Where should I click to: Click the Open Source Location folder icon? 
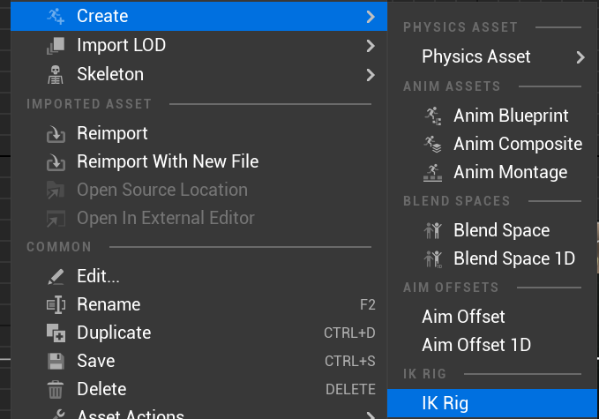pos(56,191)
